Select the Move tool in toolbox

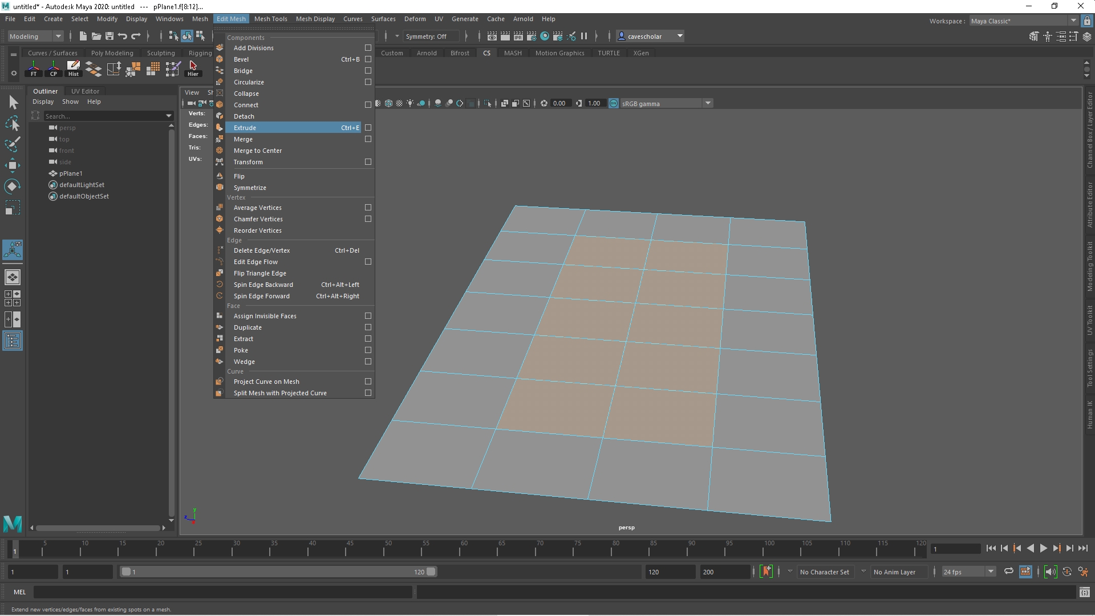tap(13, 166)
